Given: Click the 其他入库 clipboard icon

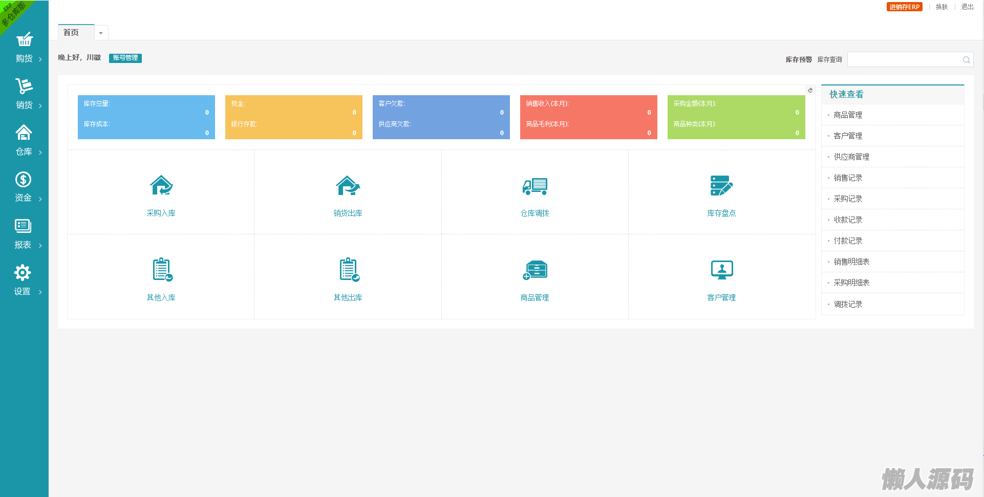Looking at the screenshot, I should pos(162,270).
